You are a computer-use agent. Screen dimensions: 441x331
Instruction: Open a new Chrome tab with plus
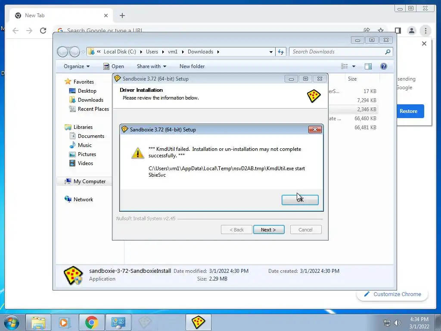click(122, 16)
